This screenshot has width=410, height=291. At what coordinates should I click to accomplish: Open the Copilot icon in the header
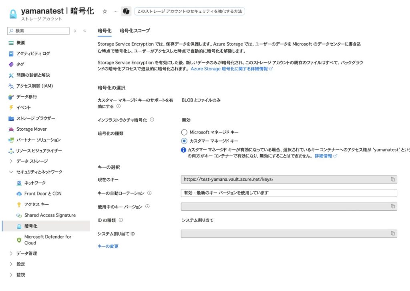(126, 12)
